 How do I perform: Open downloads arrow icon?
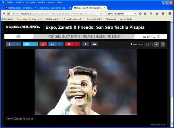(x=151, y=14)
